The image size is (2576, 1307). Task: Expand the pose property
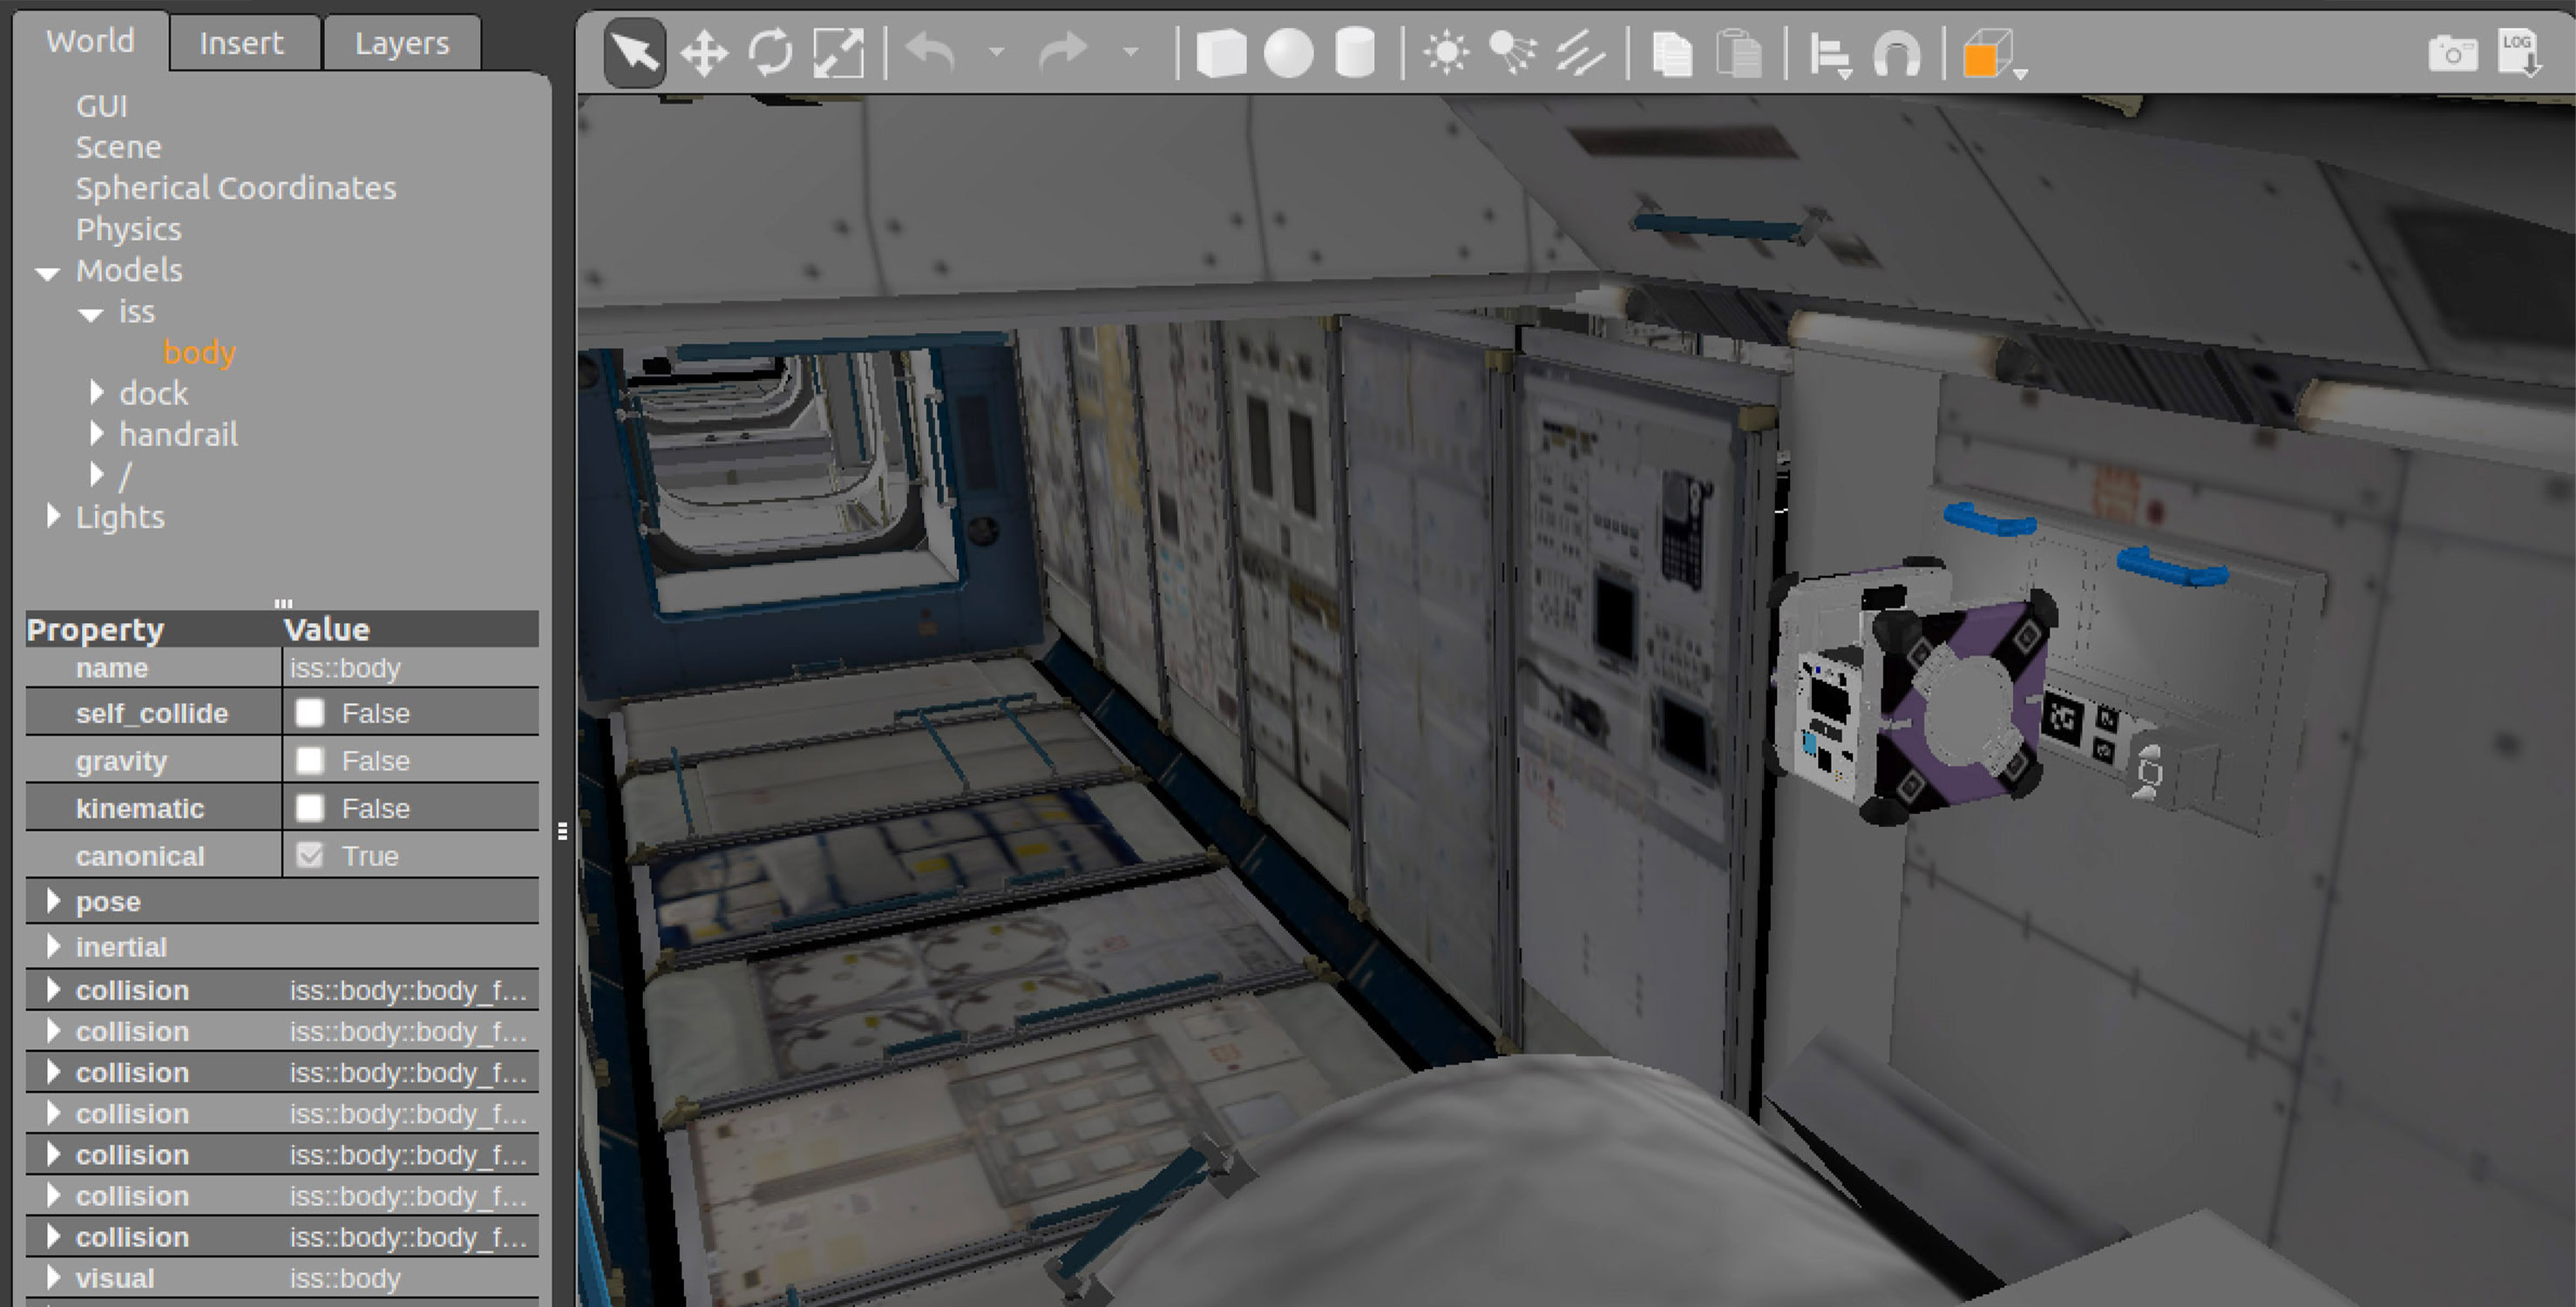click(53, 901)
